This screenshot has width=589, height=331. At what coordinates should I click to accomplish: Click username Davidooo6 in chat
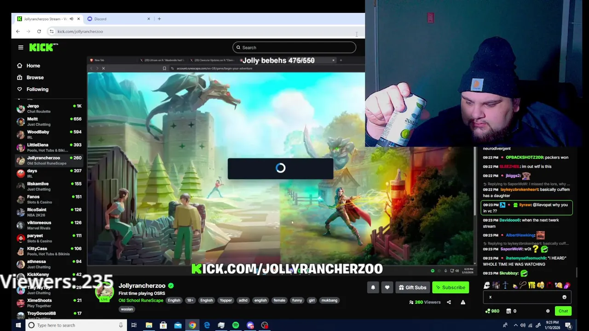coord(510,220)
